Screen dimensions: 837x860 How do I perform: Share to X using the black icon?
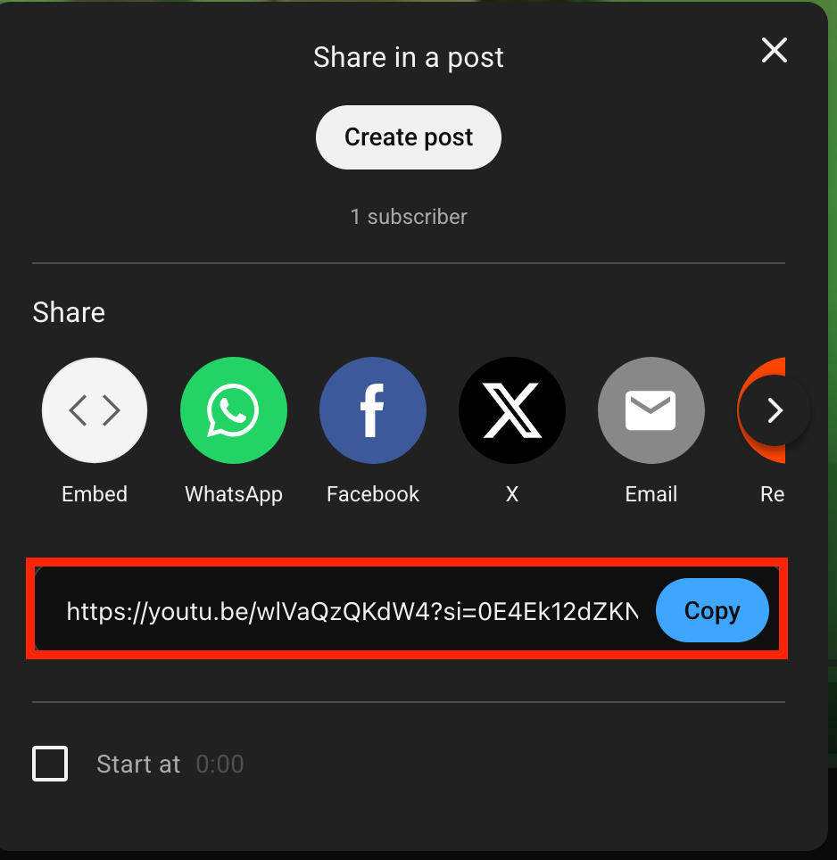click(511, 410)
